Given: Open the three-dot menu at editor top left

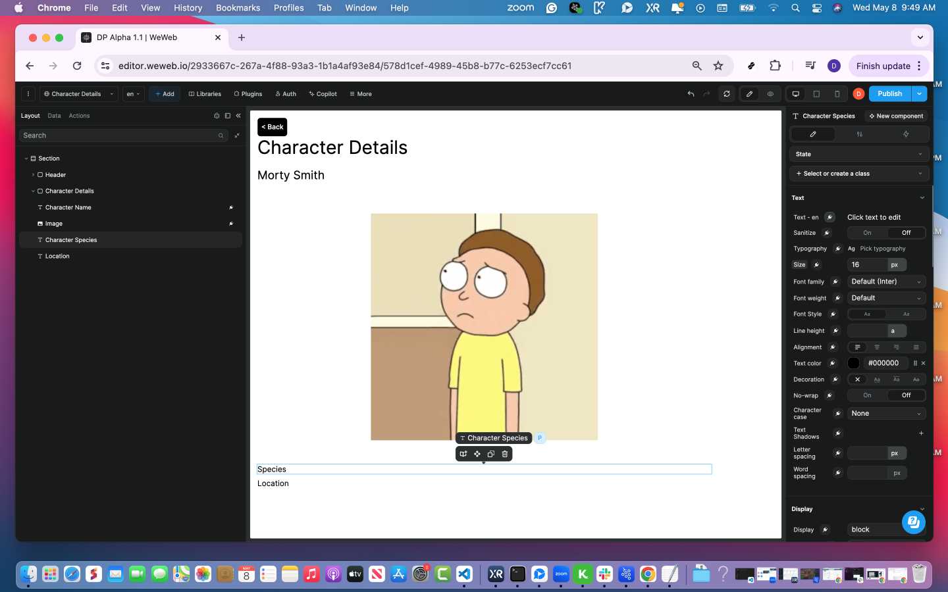Looking at the screenshot, I should click(x=28, y=94).
